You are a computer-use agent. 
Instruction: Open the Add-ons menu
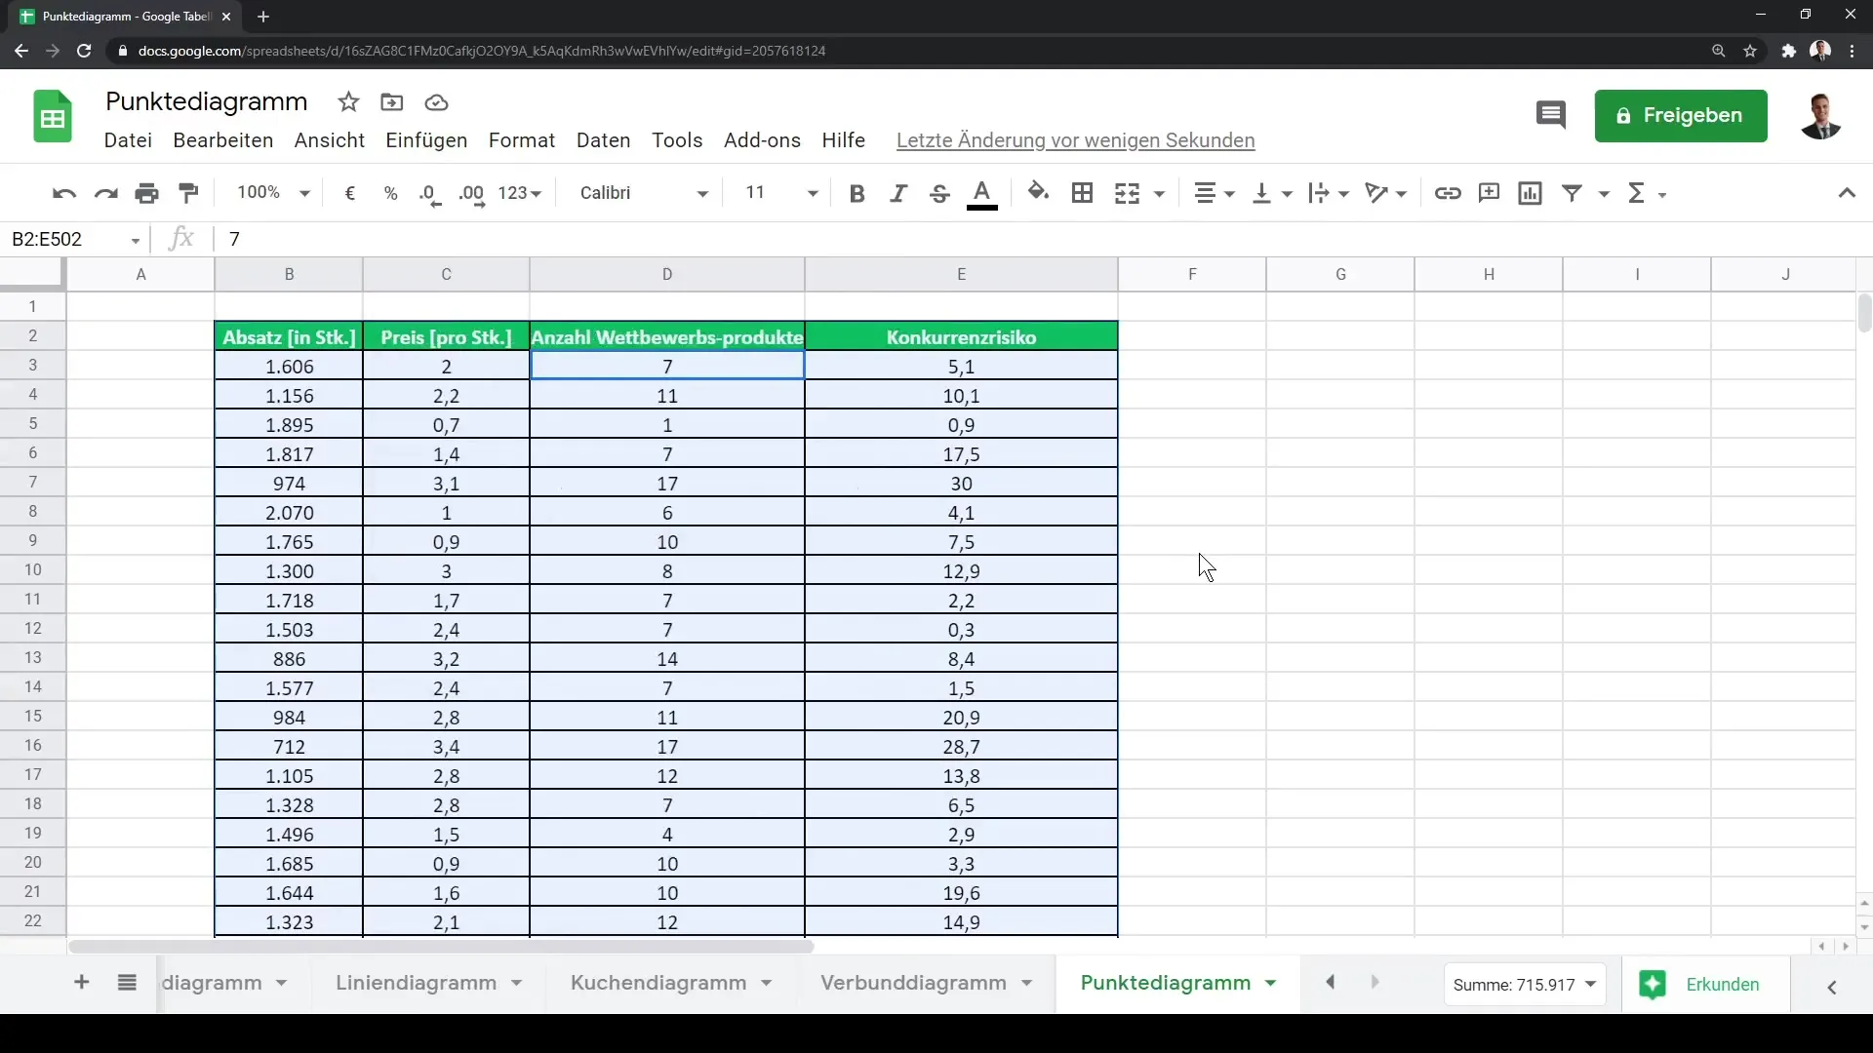click(762, 140)
